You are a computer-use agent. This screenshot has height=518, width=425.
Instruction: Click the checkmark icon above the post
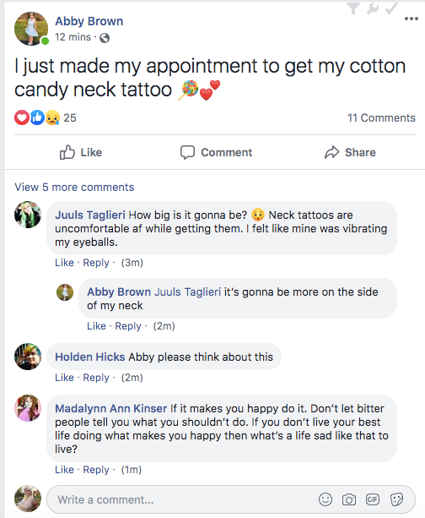[391, 8]
